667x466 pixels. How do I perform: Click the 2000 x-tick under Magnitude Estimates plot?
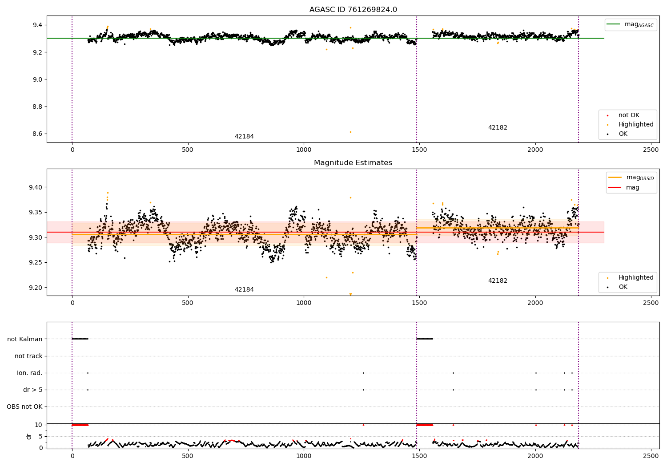tap(535, 303)
